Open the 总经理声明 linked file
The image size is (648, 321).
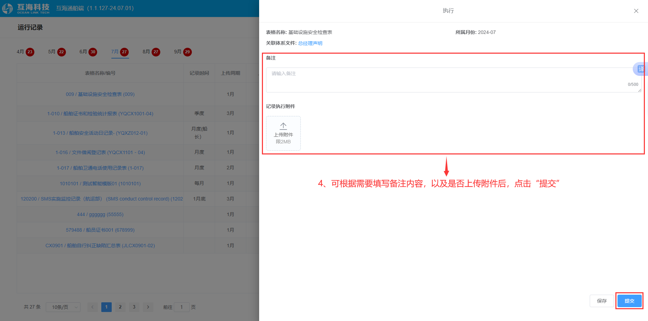pos(310,43)
